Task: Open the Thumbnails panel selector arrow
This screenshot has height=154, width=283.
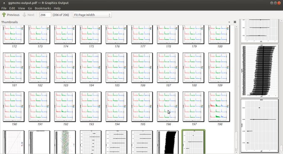Action: click(x=229, y=22)
